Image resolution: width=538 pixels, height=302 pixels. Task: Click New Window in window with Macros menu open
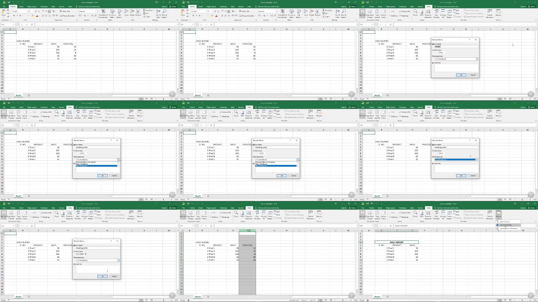coord(436,215)
